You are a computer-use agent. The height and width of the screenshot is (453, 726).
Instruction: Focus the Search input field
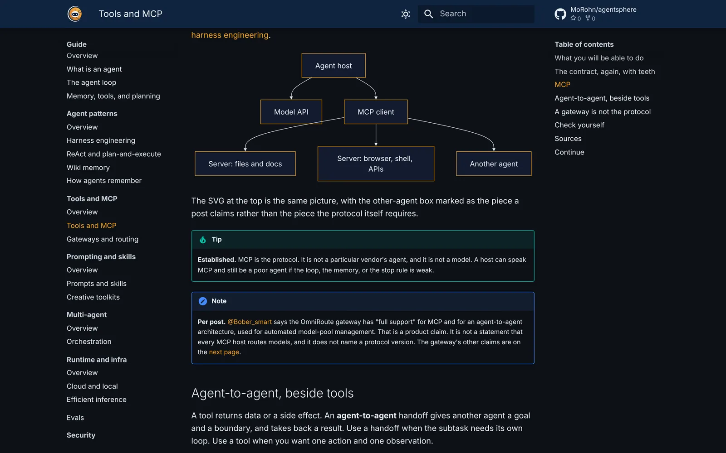476,14
